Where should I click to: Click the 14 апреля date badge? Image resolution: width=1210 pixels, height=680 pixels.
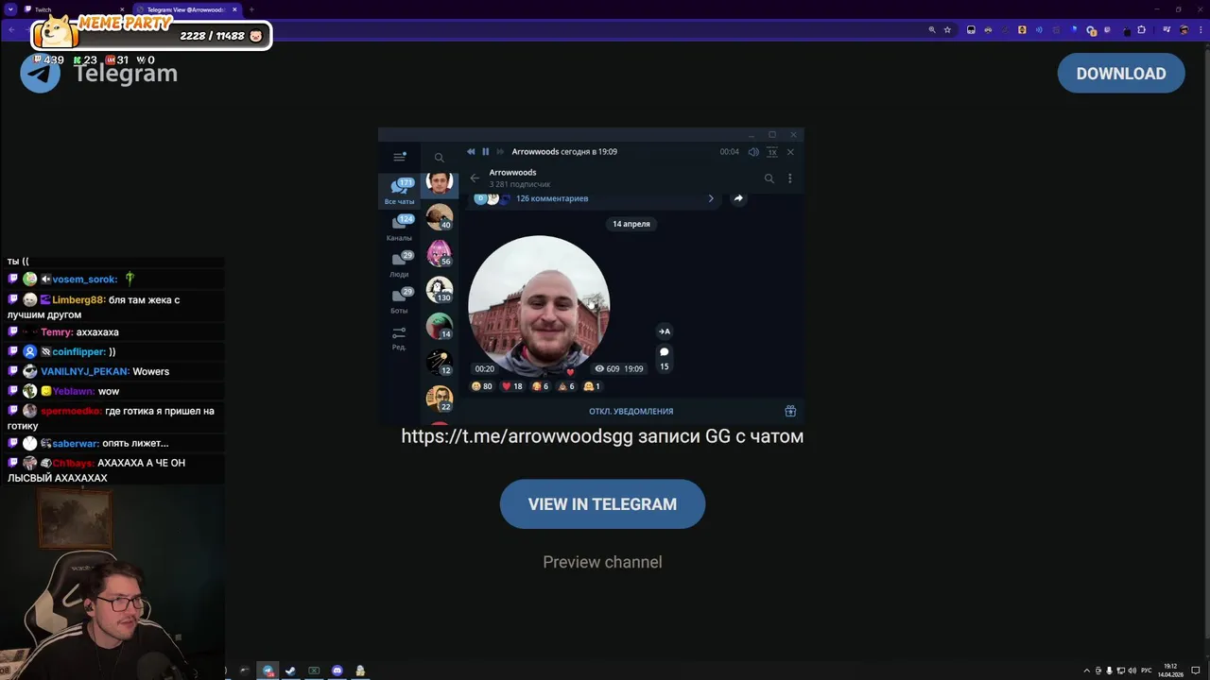click(631, 224)
